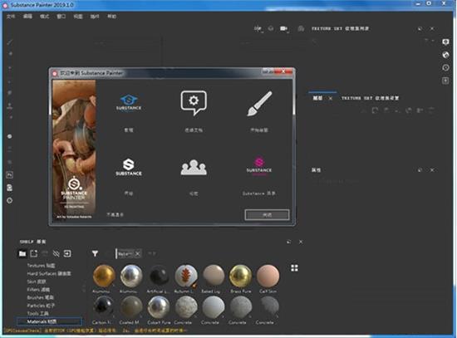Viewport: 457px width, 338px height.
Task: Pick the Artificial Leather black material
Action: click(x=159, y=276)
